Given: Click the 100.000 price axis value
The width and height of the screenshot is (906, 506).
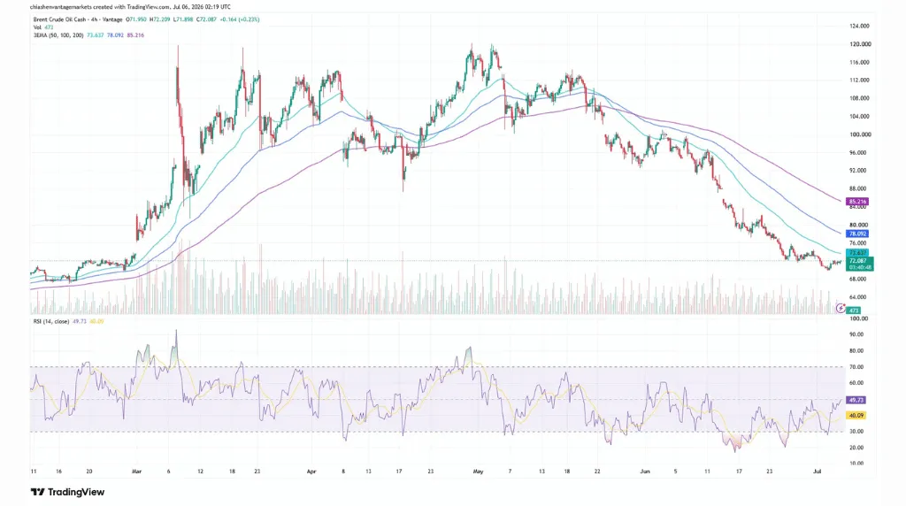Looking at the screenshot, I should pos(860,134).
